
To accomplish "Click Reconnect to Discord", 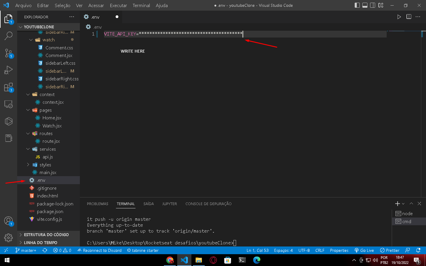I will point(99,250).
